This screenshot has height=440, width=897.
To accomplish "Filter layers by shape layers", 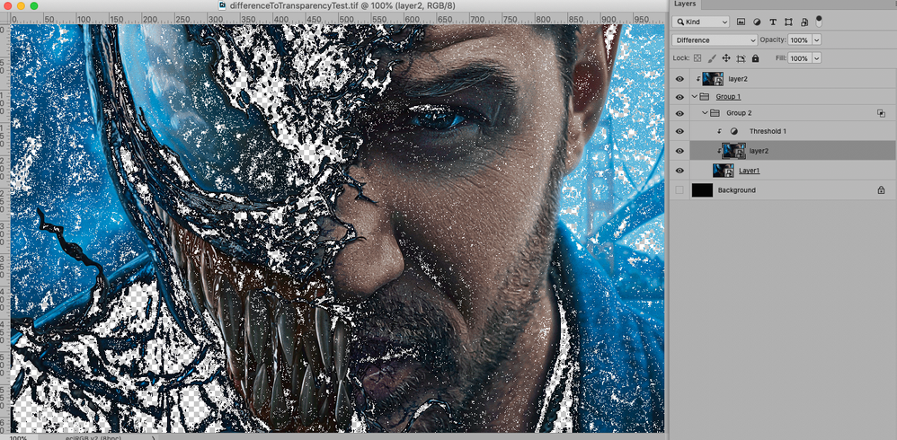I will (788, 22).
